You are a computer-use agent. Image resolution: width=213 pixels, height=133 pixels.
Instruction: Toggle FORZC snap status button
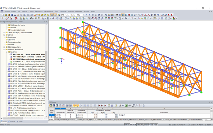coord(127,124)
